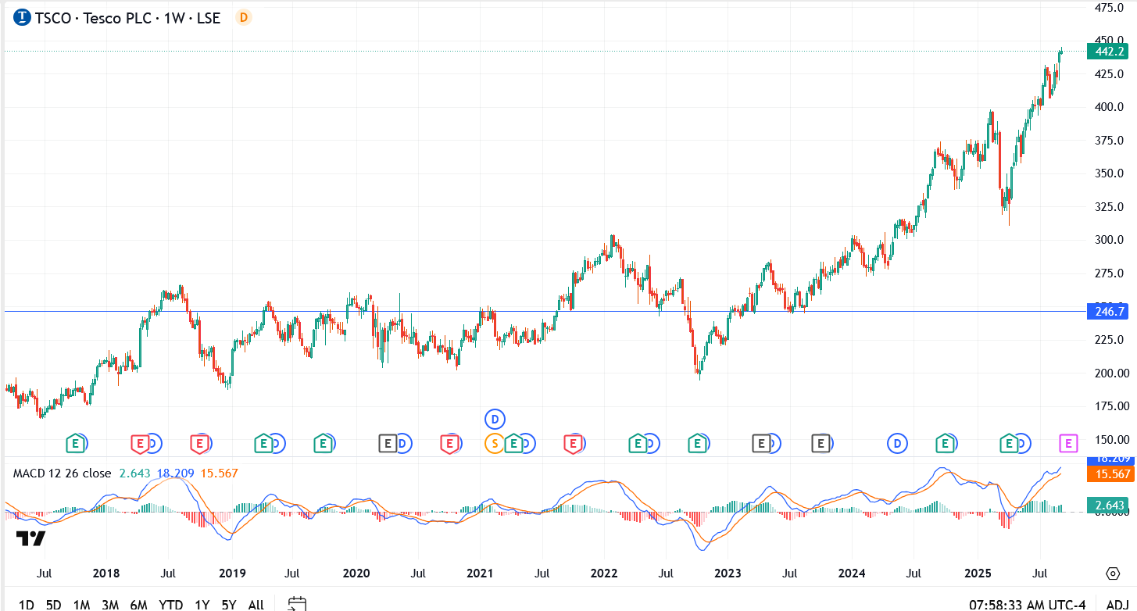Open the orange dividend badge beside the symbol title
The width and height of the screenshot is (1137, 611).
pyautogui.click(x=241, y=17)
